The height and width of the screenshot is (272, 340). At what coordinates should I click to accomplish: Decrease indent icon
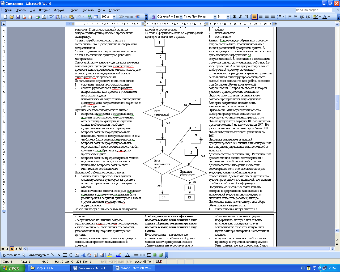coord(302,17)
